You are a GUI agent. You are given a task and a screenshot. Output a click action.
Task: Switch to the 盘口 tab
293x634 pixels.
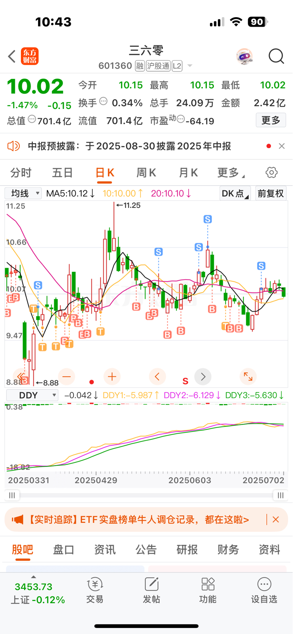(64, 549)
